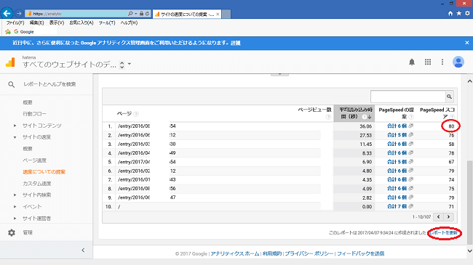
Task: Open 編集(E) menu
Action: coord(36,23)
